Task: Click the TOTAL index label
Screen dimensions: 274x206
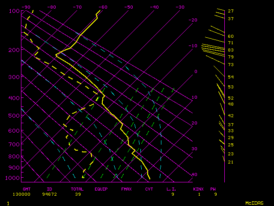Action: pos(77,189)
